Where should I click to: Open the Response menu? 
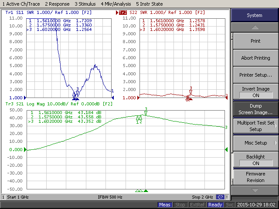[57, 4]
